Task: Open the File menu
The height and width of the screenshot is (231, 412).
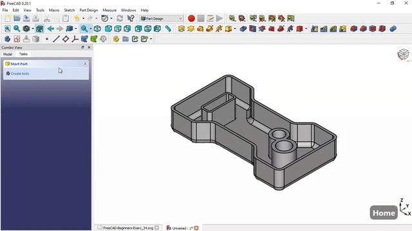Action: click(x=5, y=10)
